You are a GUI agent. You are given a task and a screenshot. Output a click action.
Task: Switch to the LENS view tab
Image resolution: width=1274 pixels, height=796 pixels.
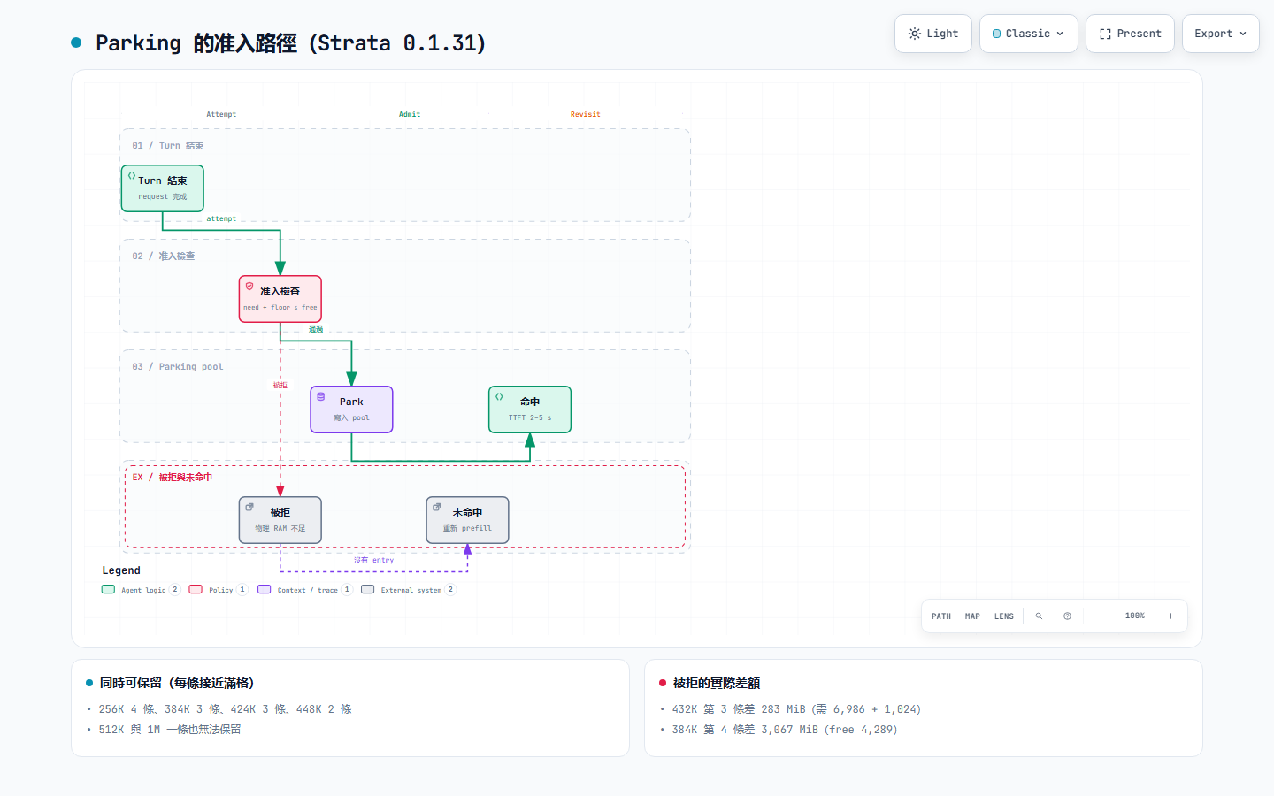[1004, 616]
